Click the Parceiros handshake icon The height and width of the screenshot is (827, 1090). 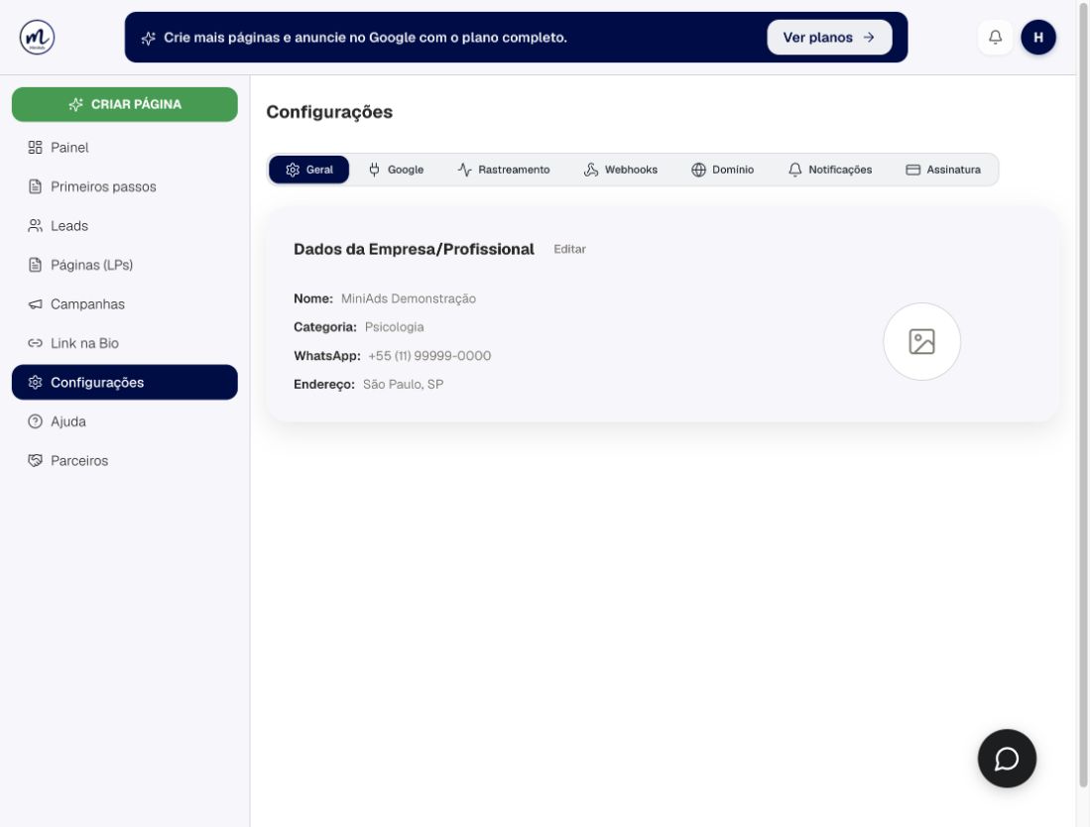pyautogui.click(x=35, y=461)
